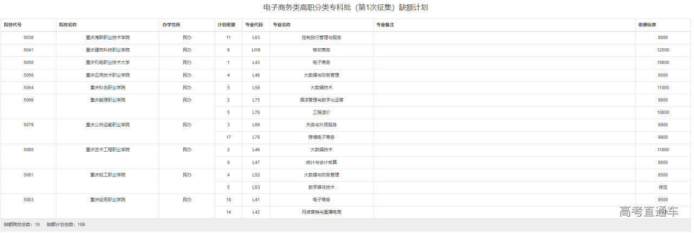
Task: Open 重庆海联职业技术学院 school entry
Action: click(x=107, y=37)
